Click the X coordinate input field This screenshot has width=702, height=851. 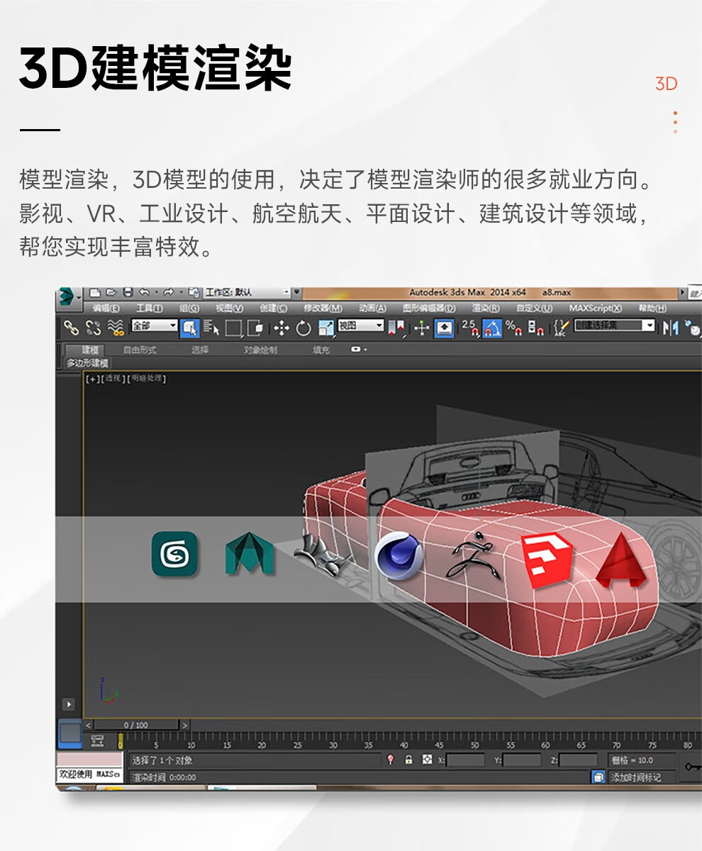(x=465, y=760)
